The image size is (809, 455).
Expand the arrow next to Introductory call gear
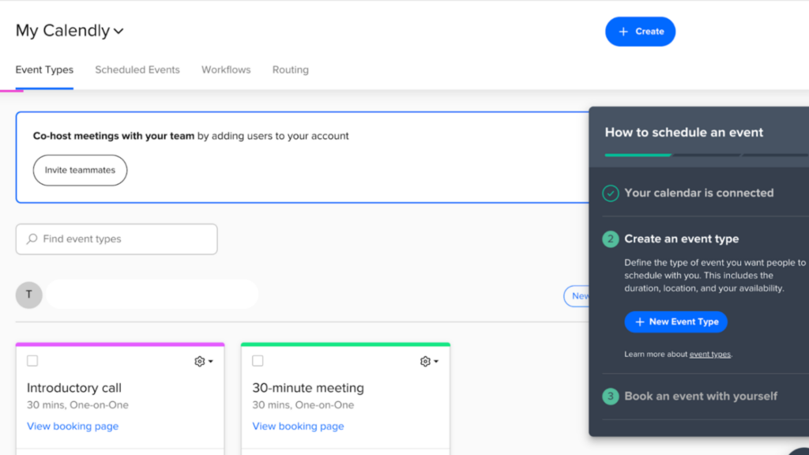(x=210, y=361)
